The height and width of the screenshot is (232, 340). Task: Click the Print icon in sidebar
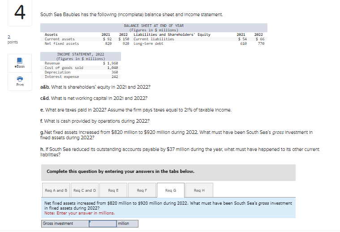[x=20, y=82]
